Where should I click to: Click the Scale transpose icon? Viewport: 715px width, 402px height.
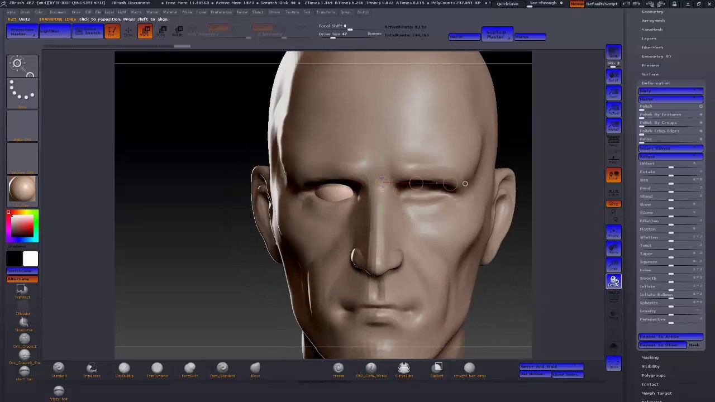161,31
